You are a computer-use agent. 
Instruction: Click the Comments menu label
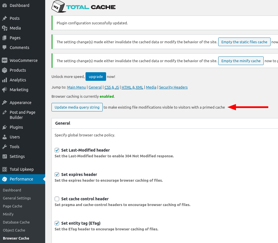click(19, 48)
